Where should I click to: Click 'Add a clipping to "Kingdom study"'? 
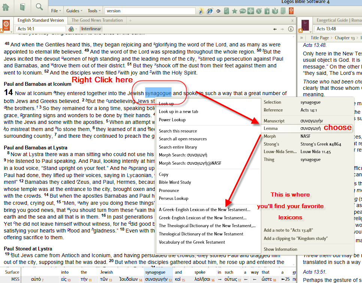(296, 238)
